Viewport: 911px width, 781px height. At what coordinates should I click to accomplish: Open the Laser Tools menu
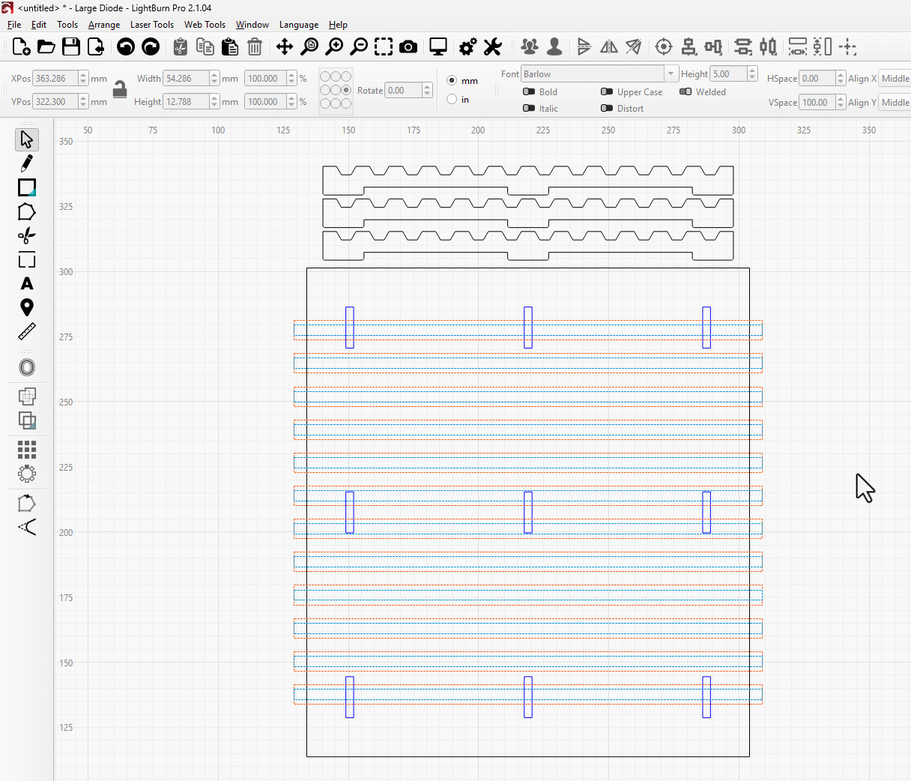pyautogui.click(x=152, y=25)
